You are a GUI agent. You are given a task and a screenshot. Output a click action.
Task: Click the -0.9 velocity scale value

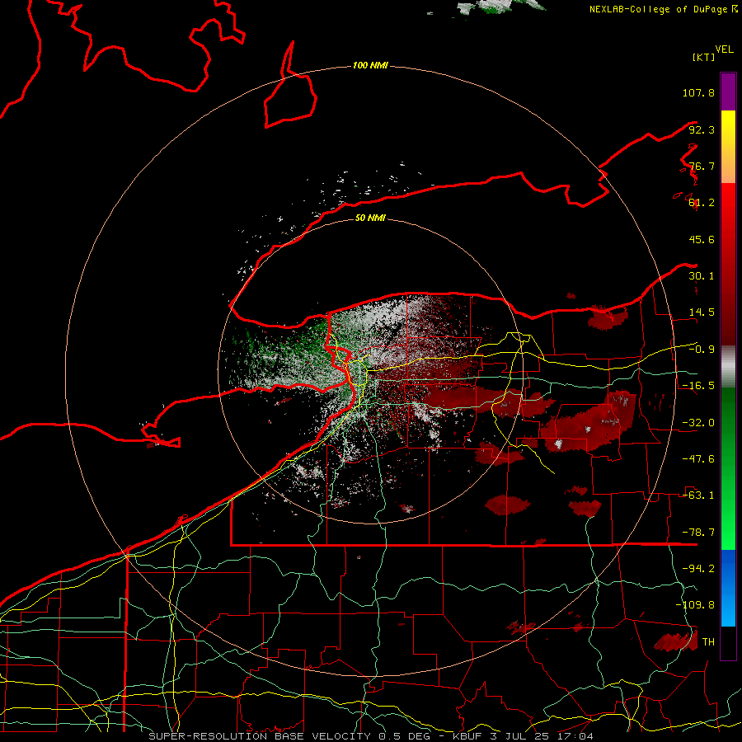point(702,350)
